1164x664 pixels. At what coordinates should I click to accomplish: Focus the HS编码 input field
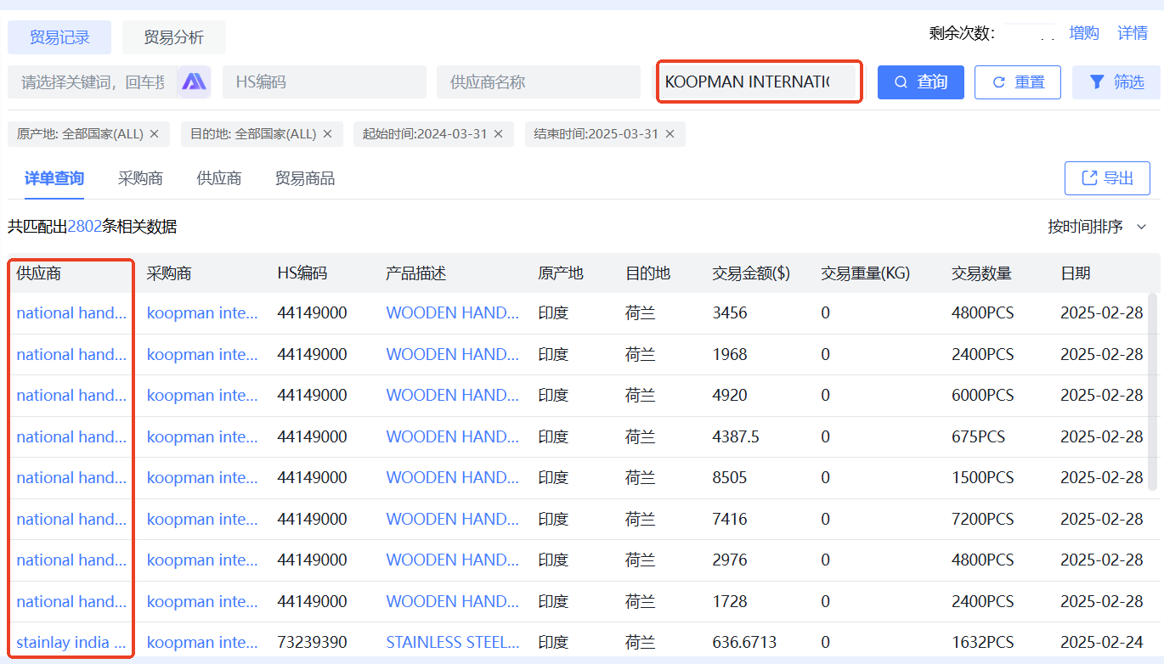pyautogui.click(x=325, y=82)
